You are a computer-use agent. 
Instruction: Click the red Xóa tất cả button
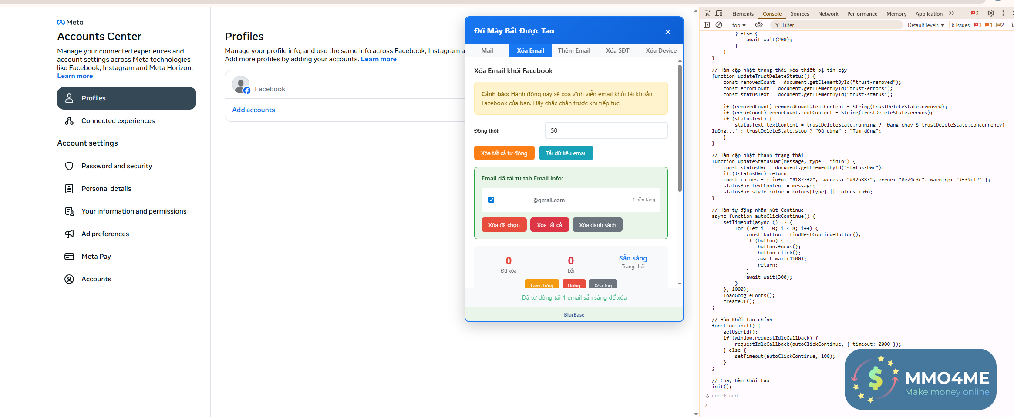[549, 225]
